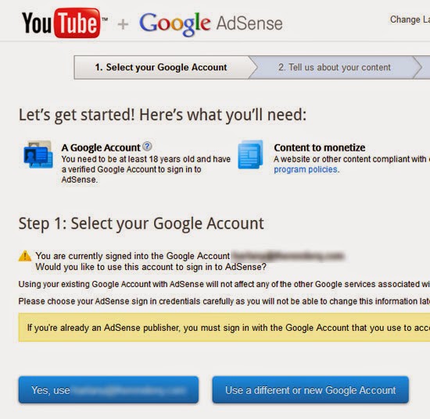The height and width of the screenshot is (419, 430).
Task: Click the blurred account email address
Action: click(x=288, y=256)
